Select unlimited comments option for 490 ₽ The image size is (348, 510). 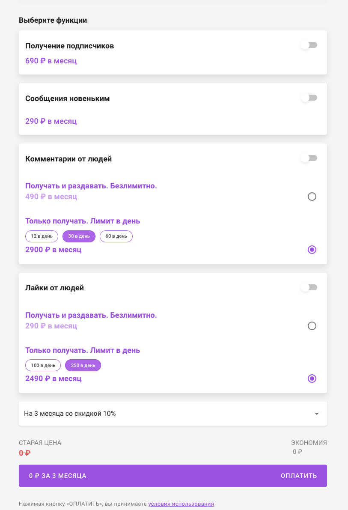[312, 197]
